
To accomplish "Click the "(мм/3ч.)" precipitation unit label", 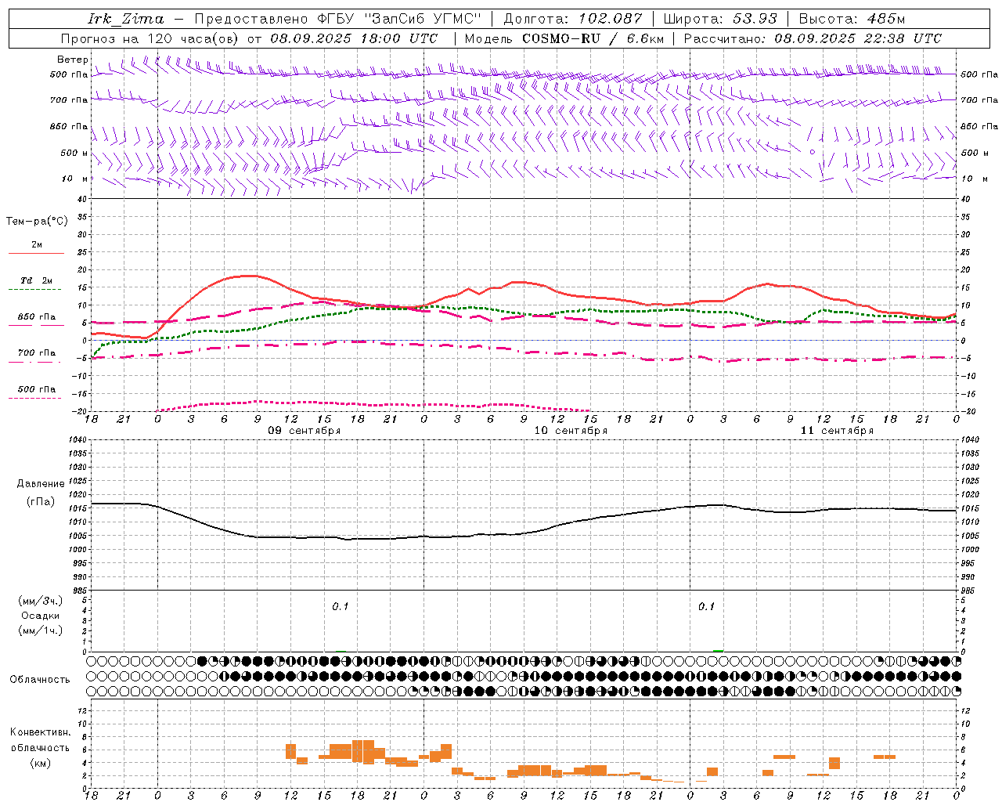I will (x=40, y=601).
